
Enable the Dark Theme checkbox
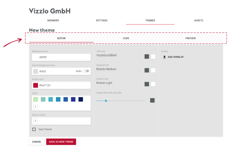click(x=34, y=129)
